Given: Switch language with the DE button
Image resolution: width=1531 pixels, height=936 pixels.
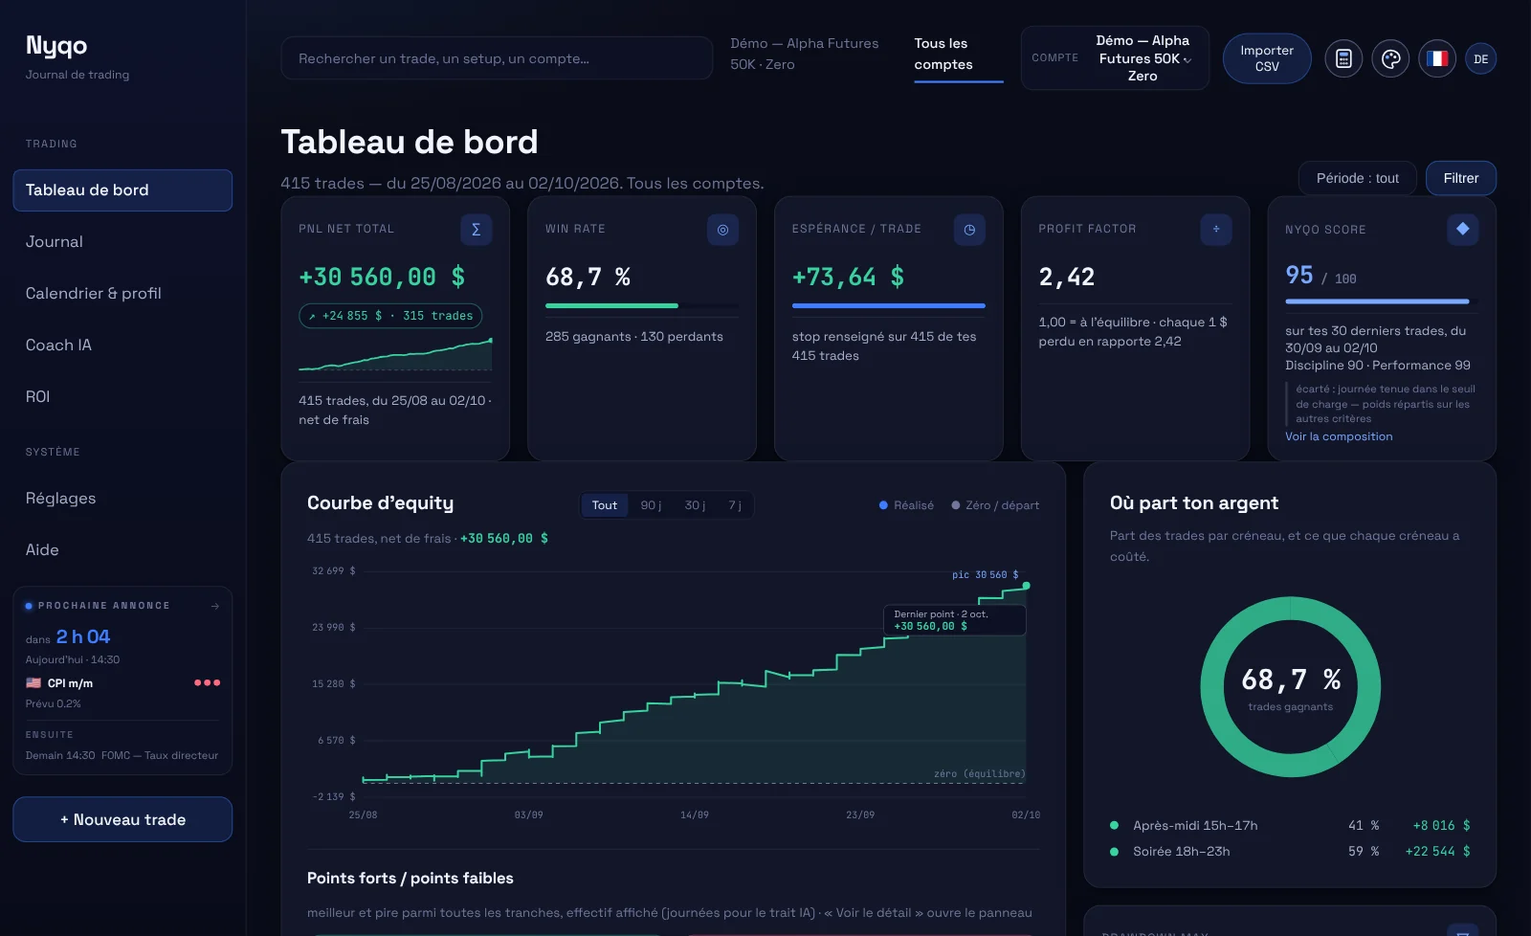Looking at the screenshot, I should coord(1481,58).
